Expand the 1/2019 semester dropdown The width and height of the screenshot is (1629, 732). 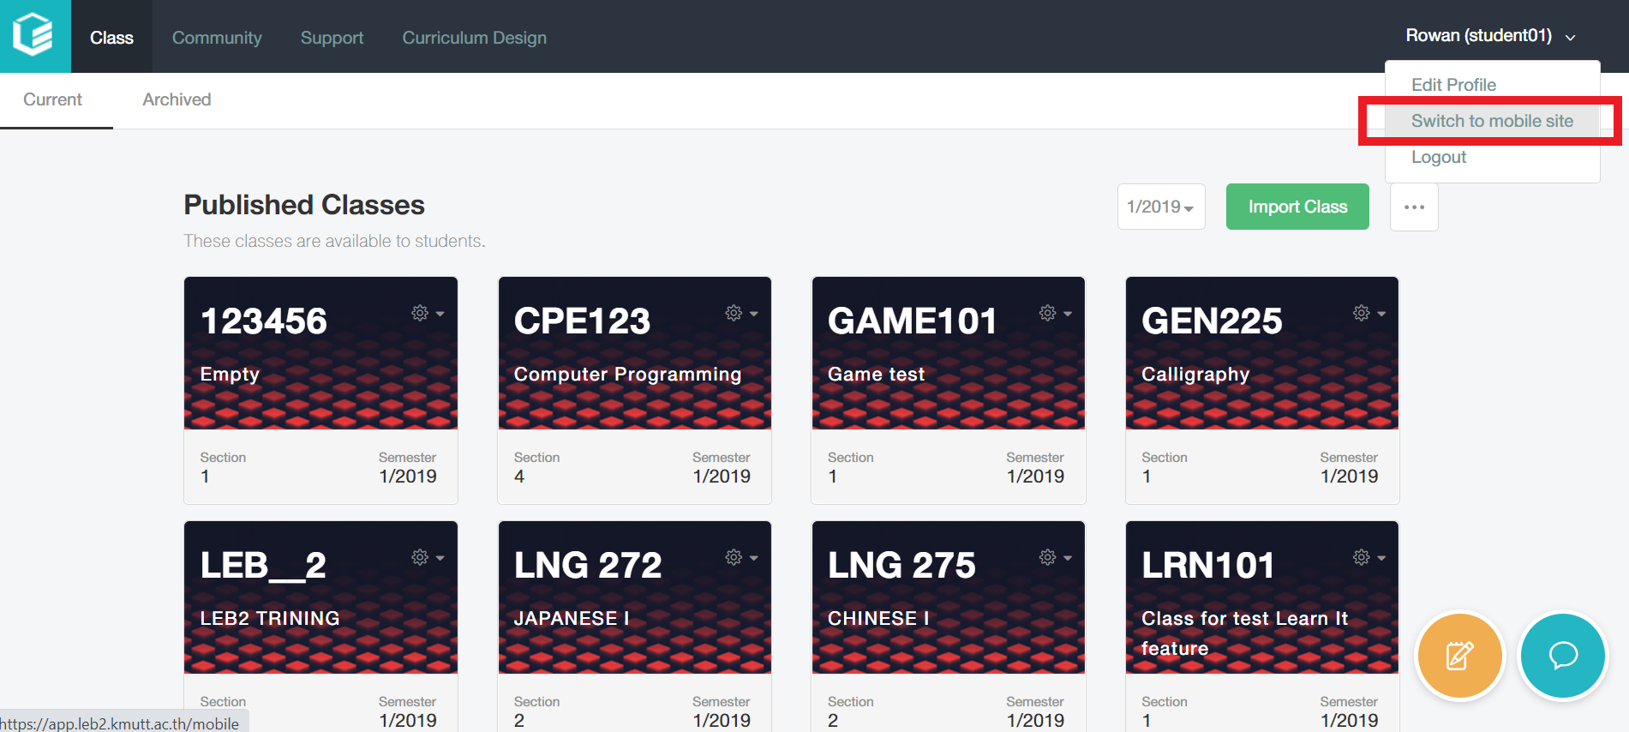tap(1161, 207)
